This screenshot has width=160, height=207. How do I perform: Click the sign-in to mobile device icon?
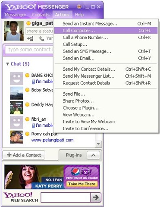(30, 38)
